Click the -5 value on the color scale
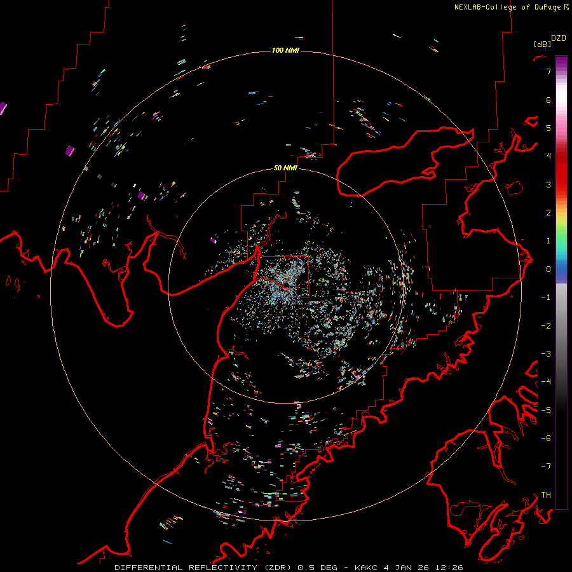 (546, 411)
